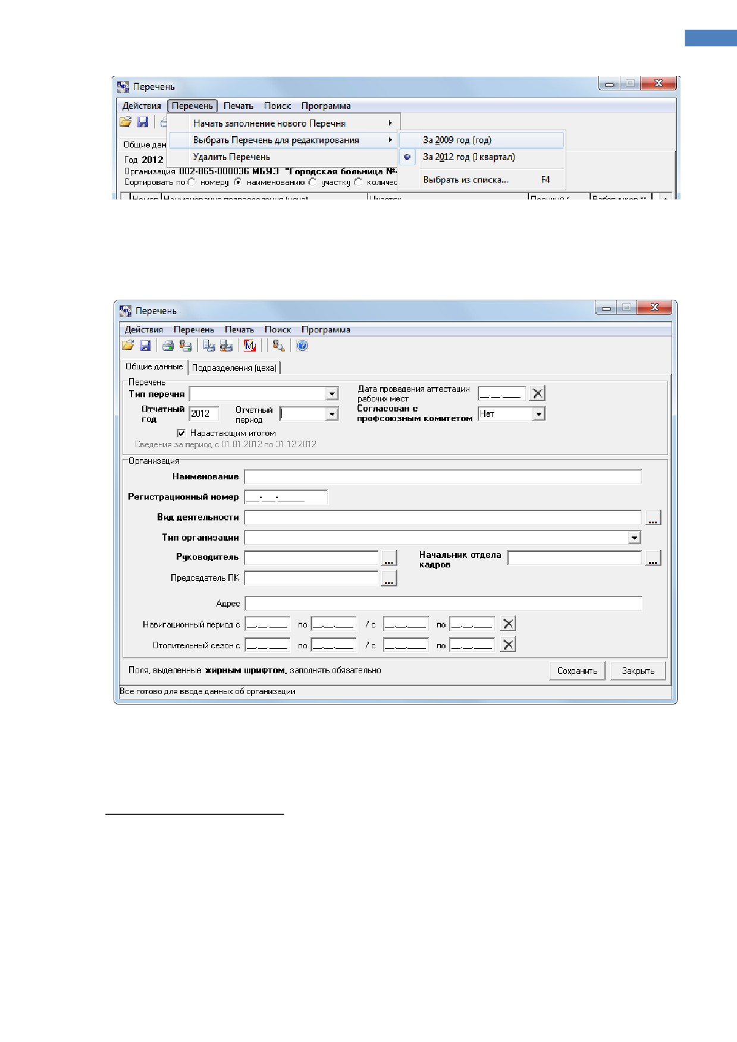Viewport: 737px width, 1042px height.
Task: Browse for Начальник отдела кадров with its ellipsis button
Action: pyautogui.click(x=653, y=558)
